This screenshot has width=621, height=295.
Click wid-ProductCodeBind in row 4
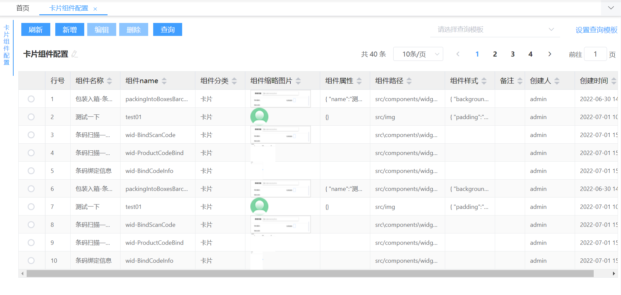[x=155, y=153]
